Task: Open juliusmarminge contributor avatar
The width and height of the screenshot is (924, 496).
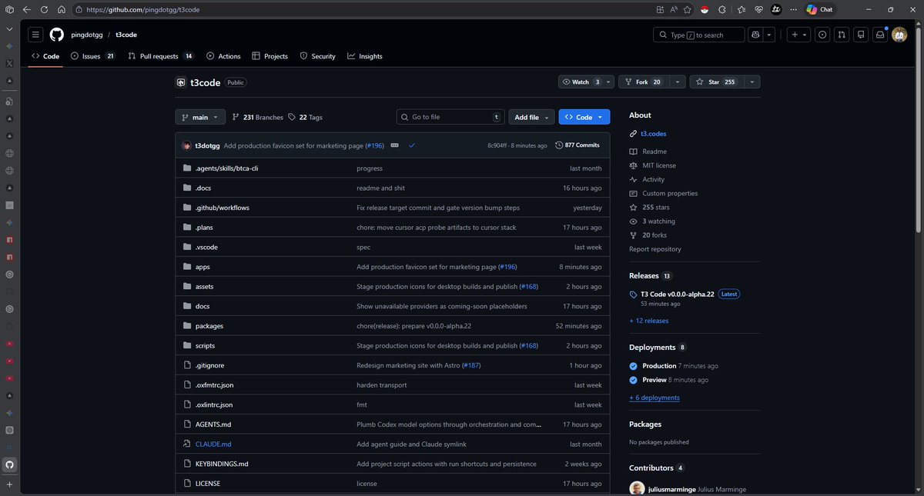Action: [x=637, y=489]
